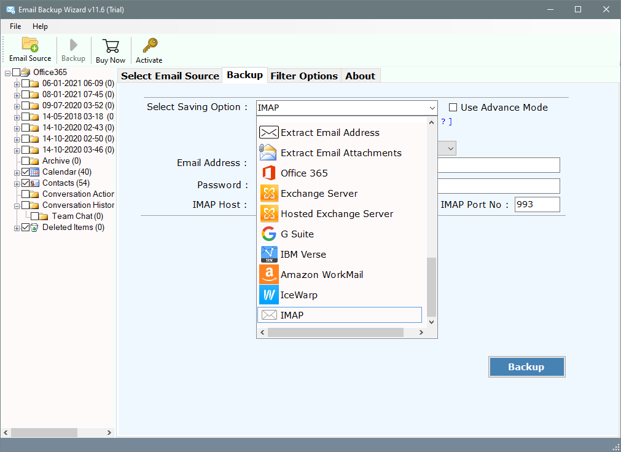Viewport: 621px width, 452px height.
Task: Click the IMAP Port No field
Action: click(537, 205)
